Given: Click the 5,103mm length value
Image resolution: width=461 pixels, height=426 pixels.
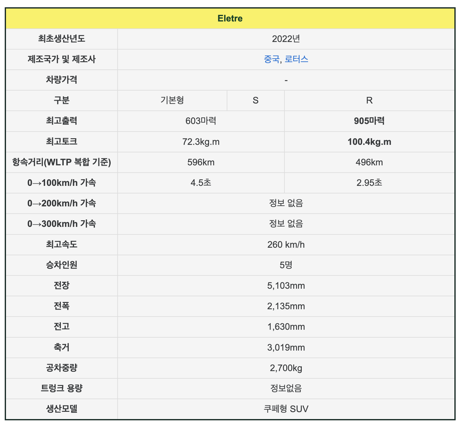Looking at the screenshot, I should click(x=286, y=286).
